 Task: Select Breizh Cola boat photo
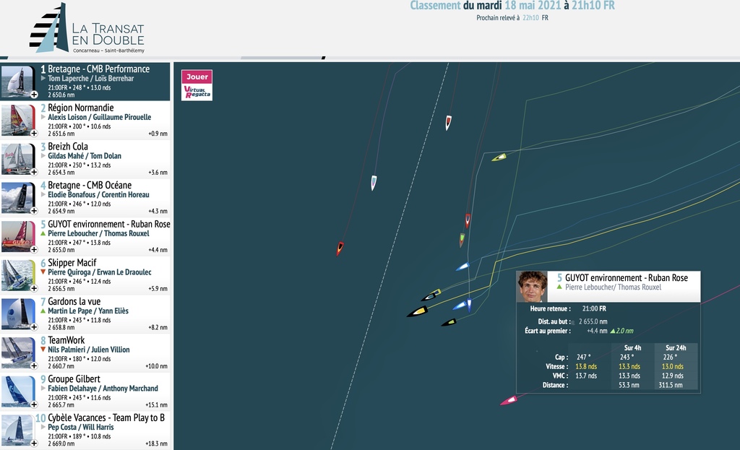tap(18, 158)
